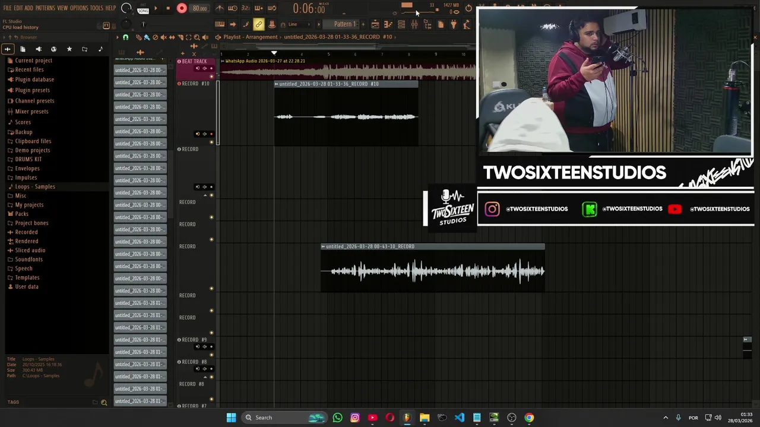
Task: Click the Windows Start button
Action: [x=231, y=418]
